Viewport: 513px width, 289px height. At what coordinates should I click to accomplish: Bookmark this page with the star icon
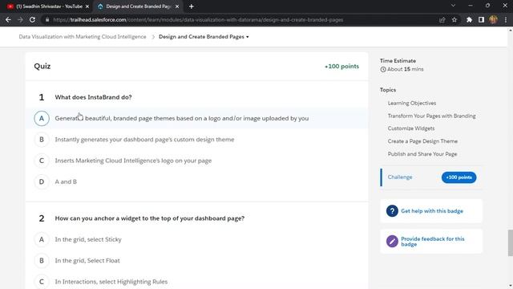tap(454, 19)
